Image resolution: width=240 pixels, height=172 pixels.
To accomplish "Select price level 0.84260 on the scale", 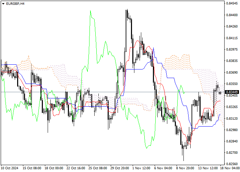I will tap(232, 26).
